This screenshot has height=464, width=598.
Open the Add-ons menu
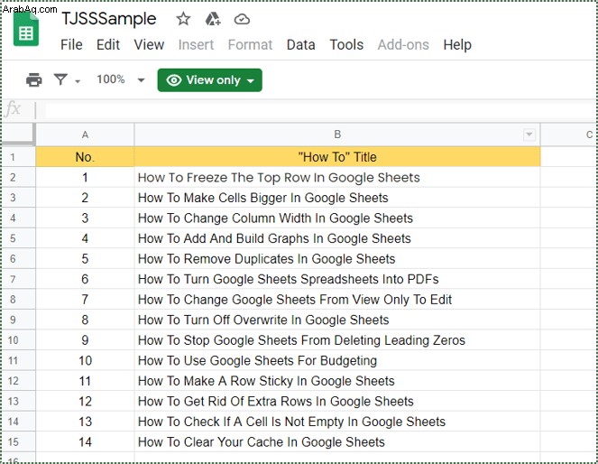point(403,44)
